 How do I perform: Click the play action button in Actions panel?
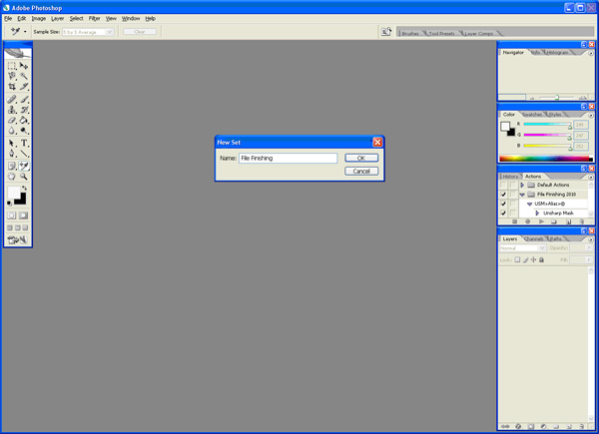point(541,221)
